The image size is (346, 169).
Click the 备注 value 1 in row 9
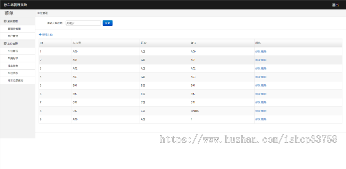pos(191,119)
